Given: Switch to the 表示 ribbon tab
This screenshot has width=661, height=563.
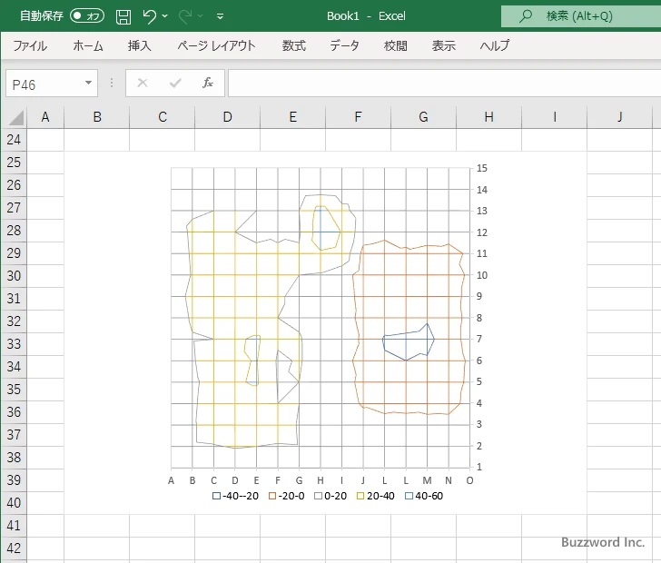Looking at the screenshot, I should tap(443, 45).
